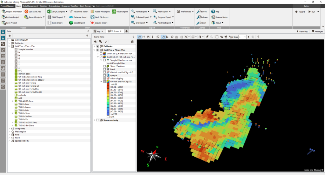The width and height of the screenshot is (325, 175).
Task: Enable Grid Cells [OK-Indicator rich checkbox
Action: tap(101, 53)
